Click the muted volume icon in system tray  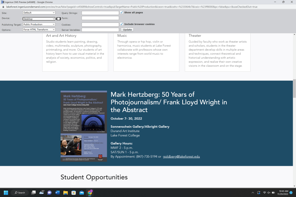(269, 193)
